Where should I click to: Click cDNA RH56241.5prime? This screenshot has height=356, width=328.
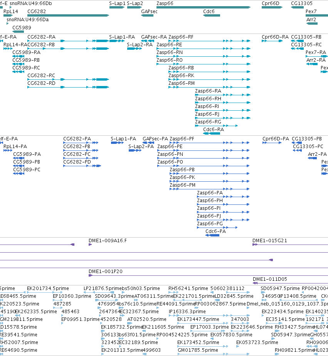pyautogui.click(x=173, y=292)
